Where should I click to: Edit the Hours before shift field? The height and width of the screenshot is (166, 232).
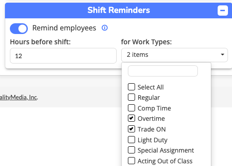pyautogui.click(x=63, y=55)
